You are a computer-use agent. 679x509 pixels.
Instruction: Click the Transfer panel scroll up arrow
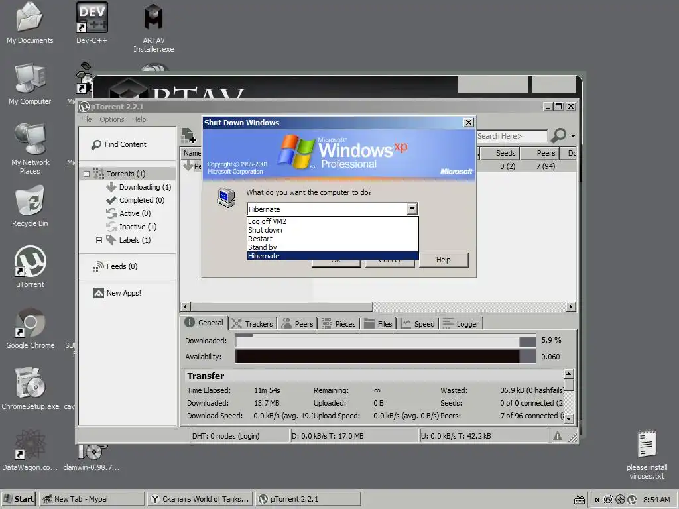coord(568,374)
